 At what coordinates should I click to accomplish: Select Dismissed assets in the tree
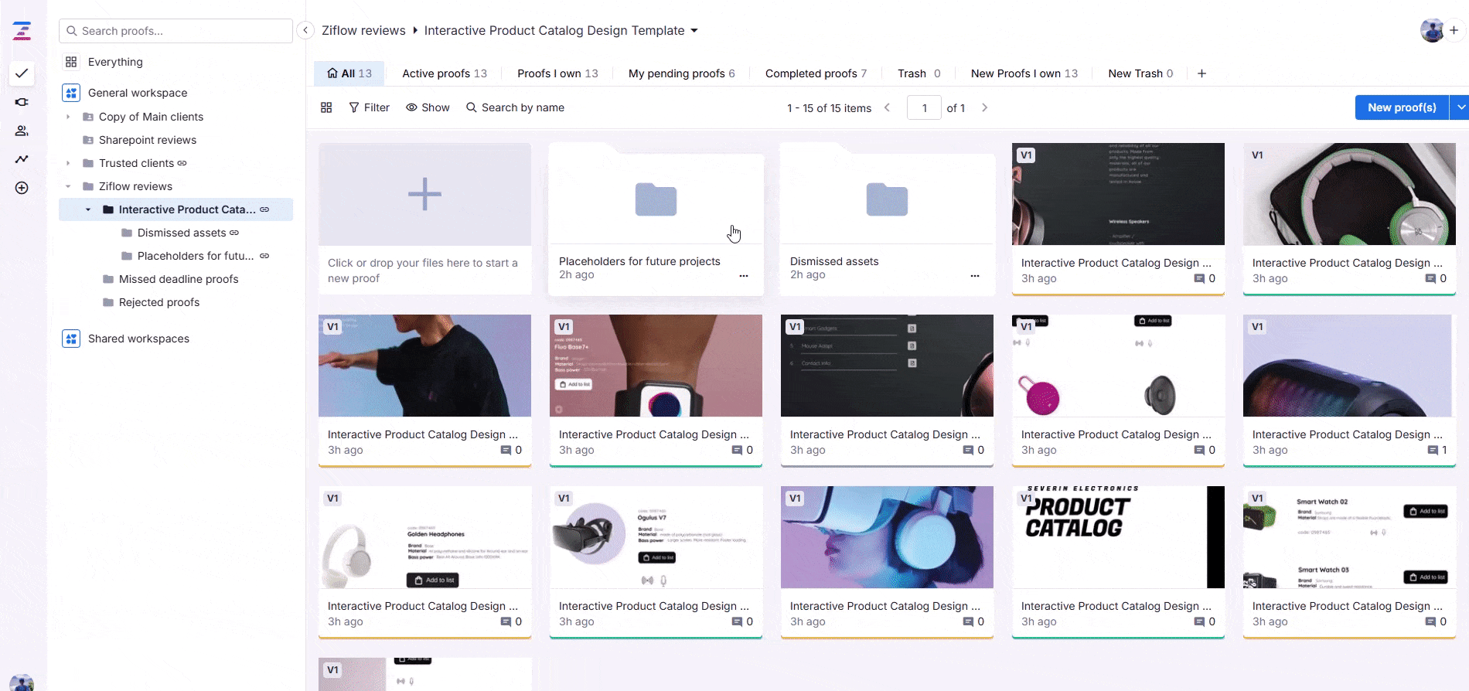(x=182, y=233)
